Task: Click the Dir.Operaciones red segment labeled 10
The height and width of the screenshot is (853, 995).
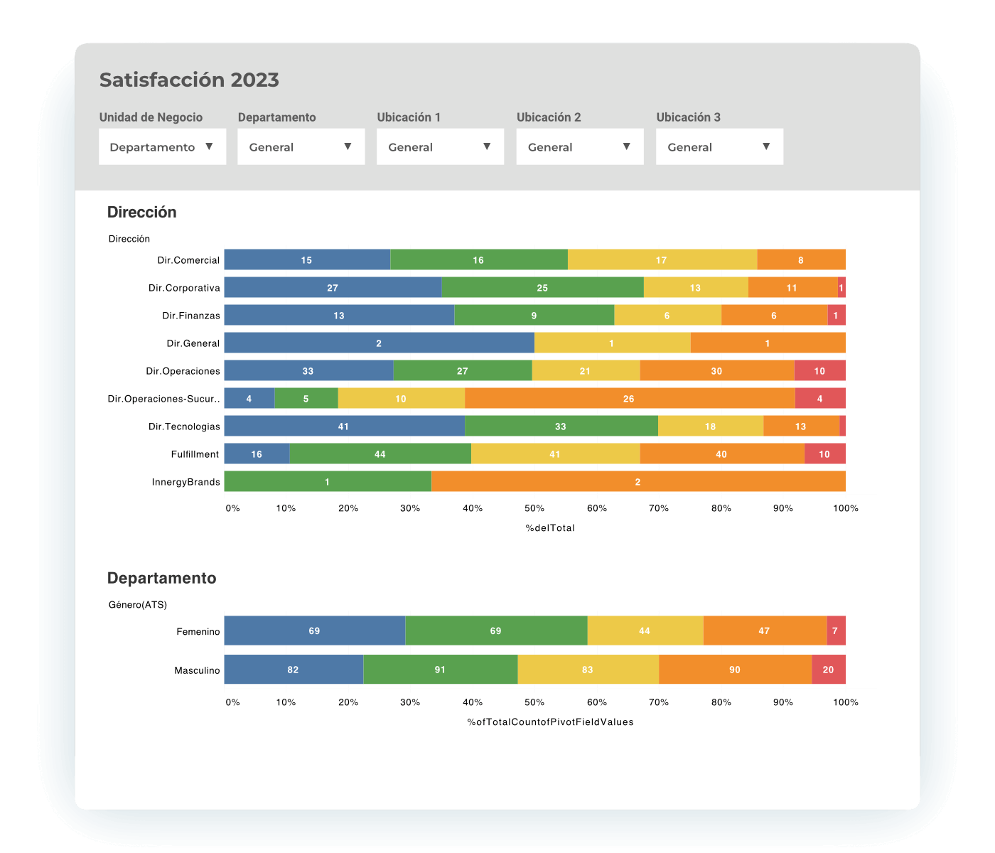Action: coord(820,370)
